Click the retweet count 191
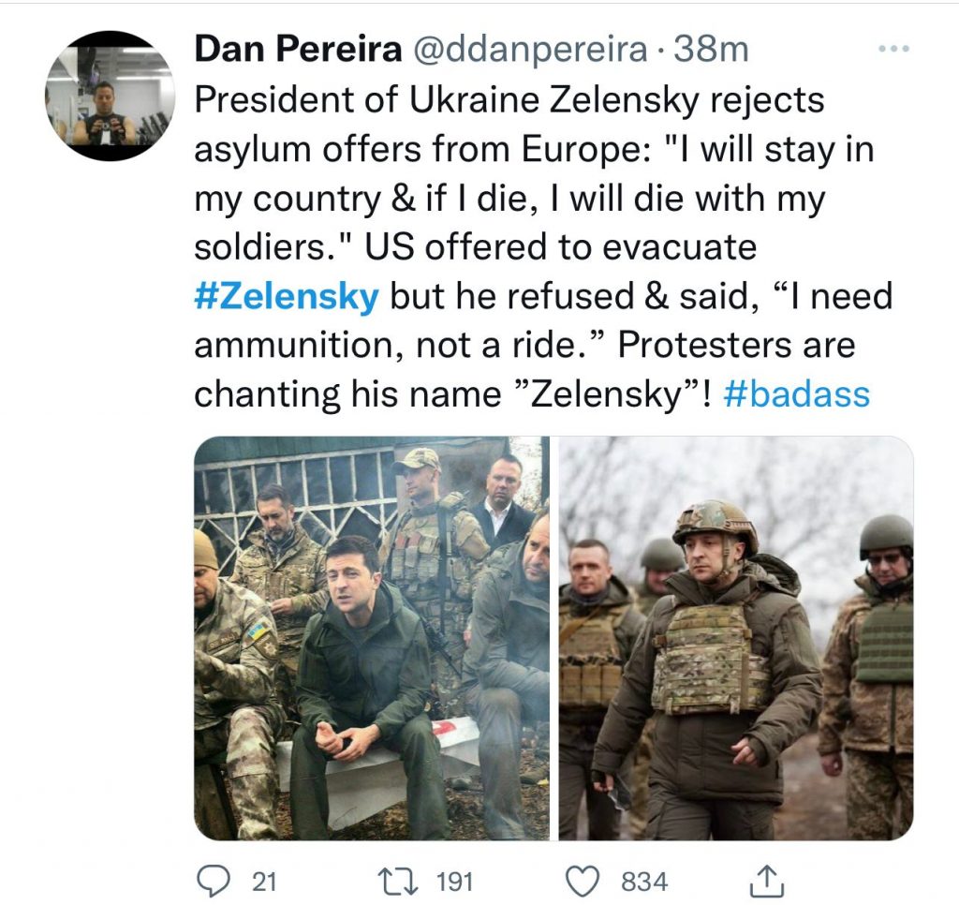Viewport: 959px width, 905px height. tap(455, 882)
